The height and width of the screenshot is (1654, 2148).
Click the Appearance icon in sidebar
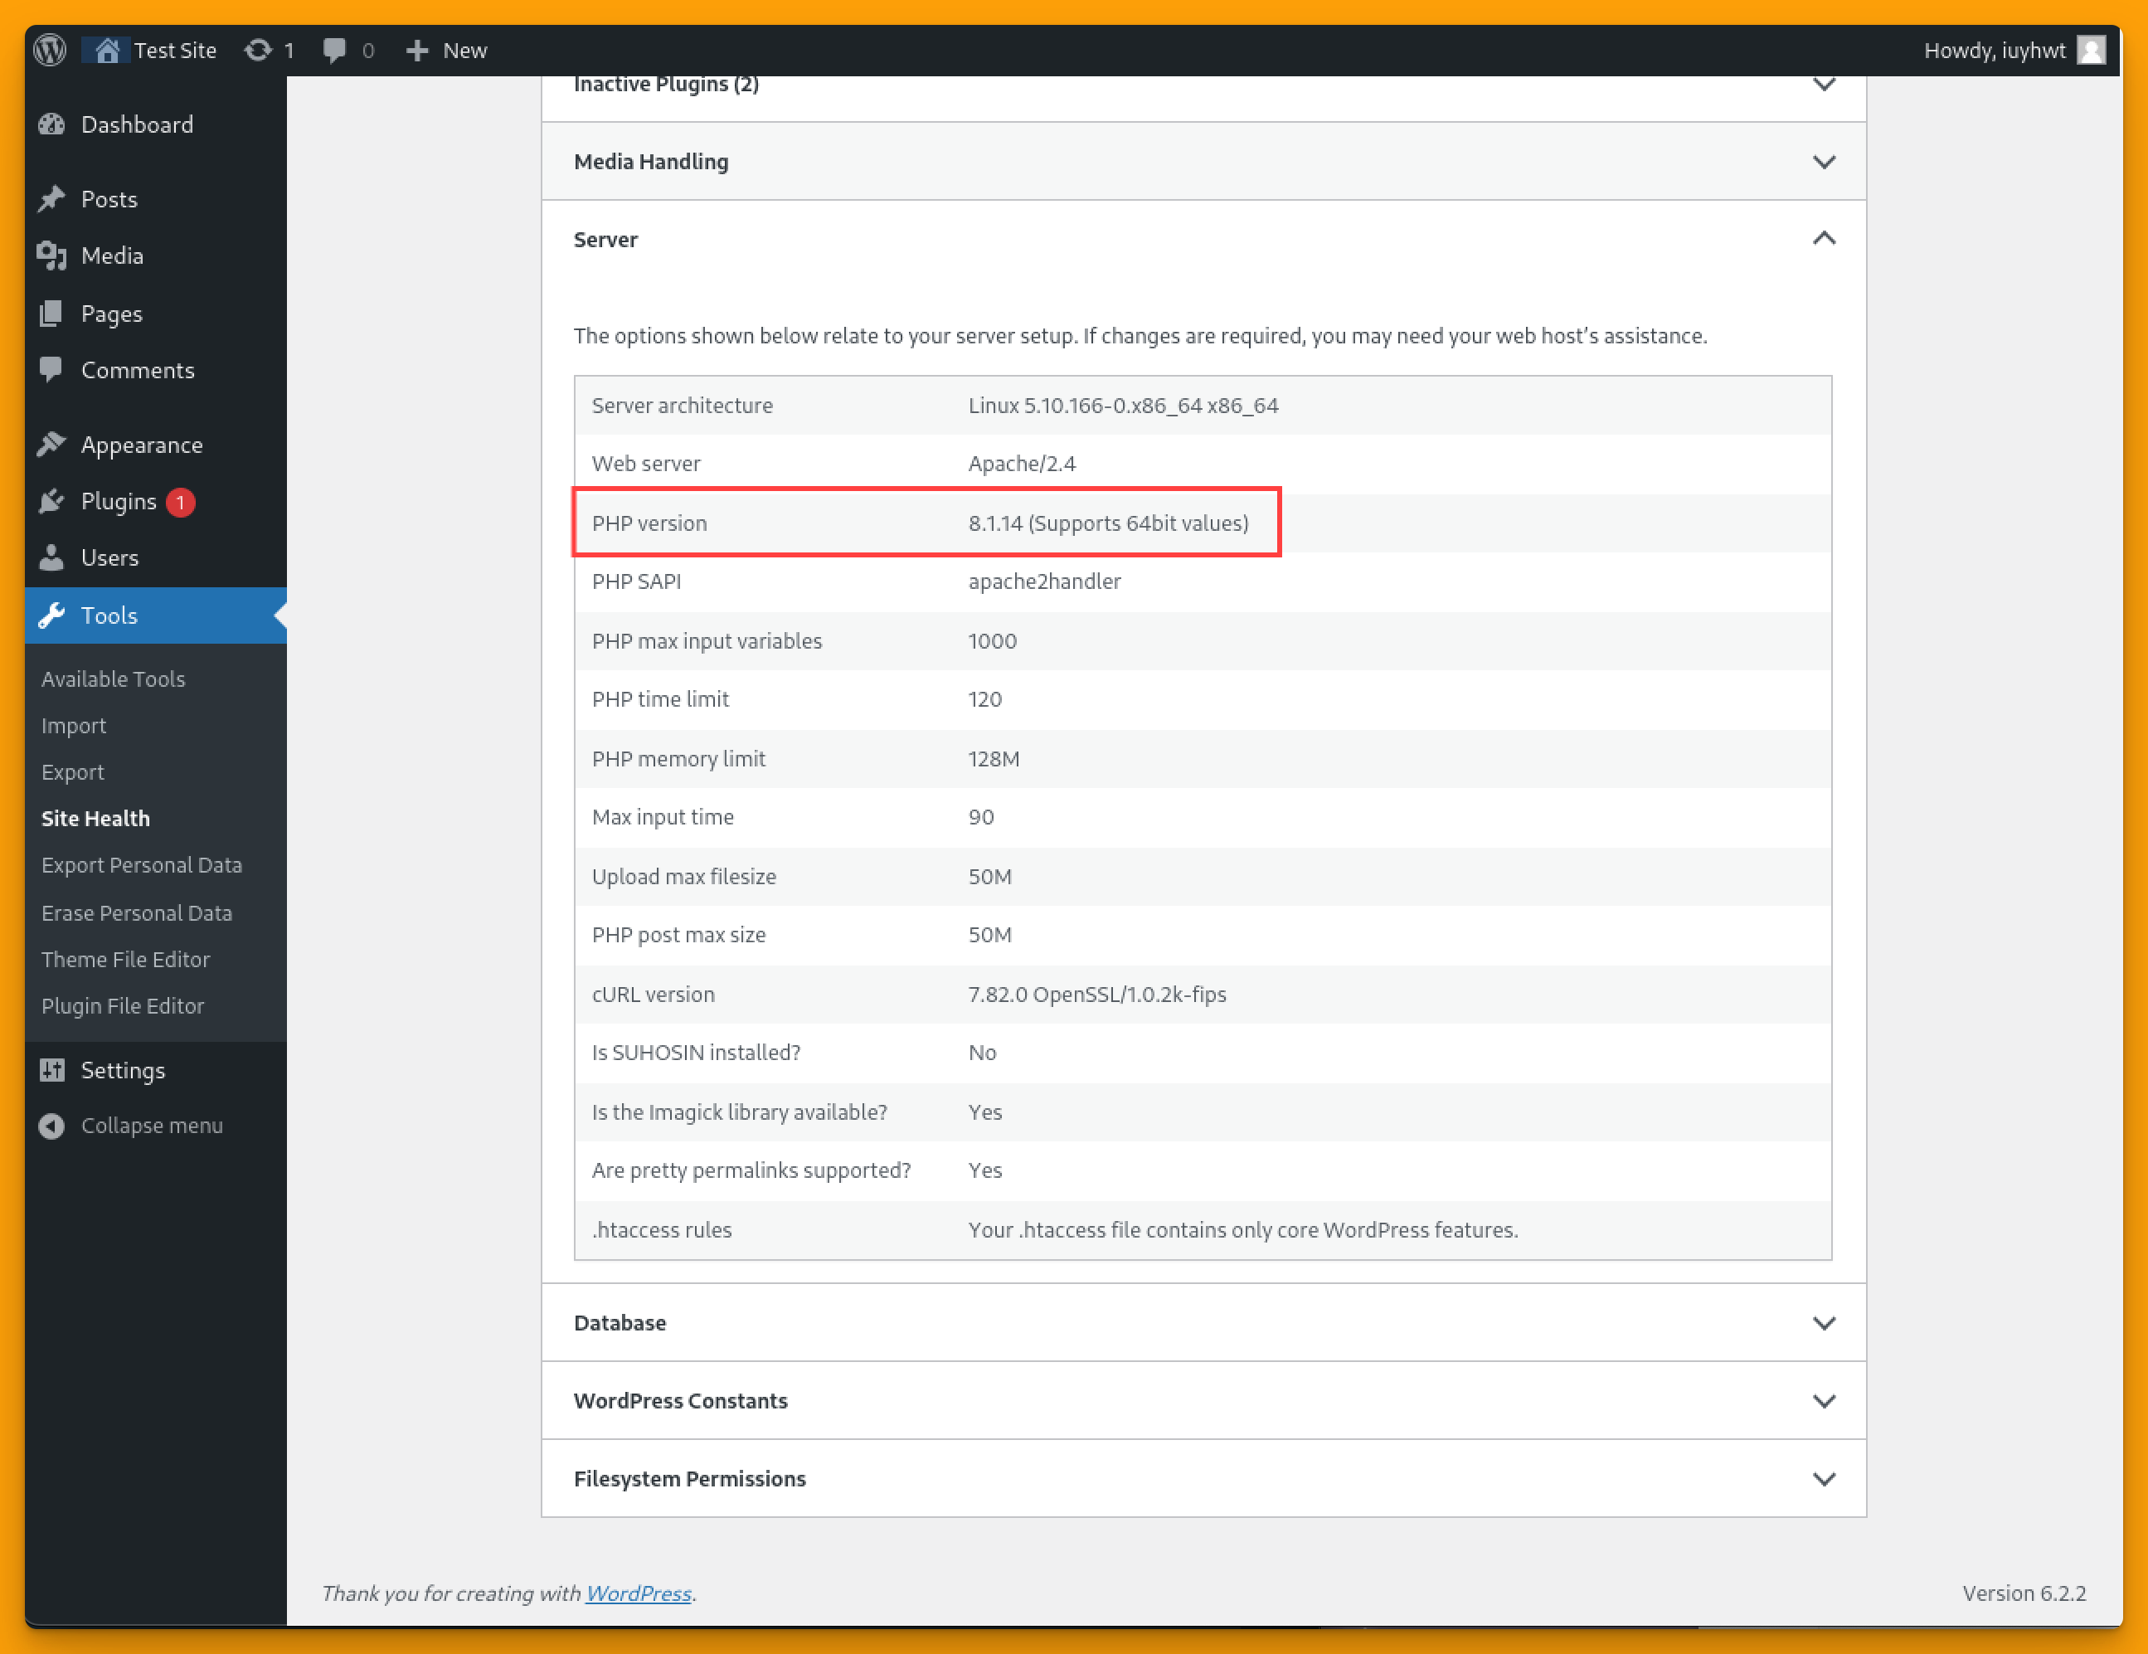tap(52, 445)
